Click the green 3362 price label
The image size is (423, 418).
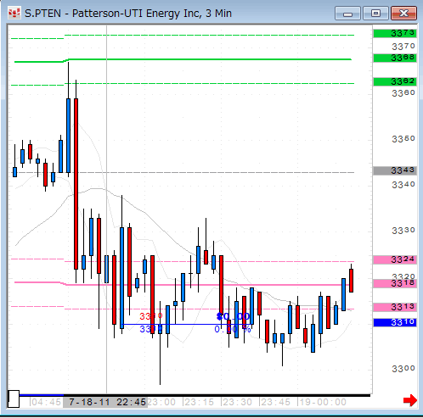coord(395,81)
